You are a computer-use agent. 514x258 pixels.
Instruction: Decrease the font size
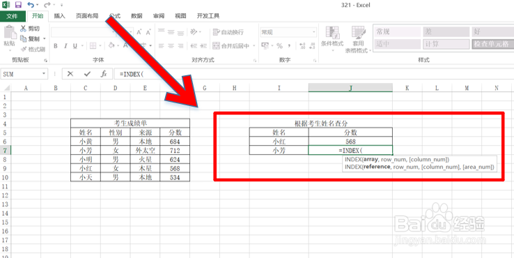point(148,32)
